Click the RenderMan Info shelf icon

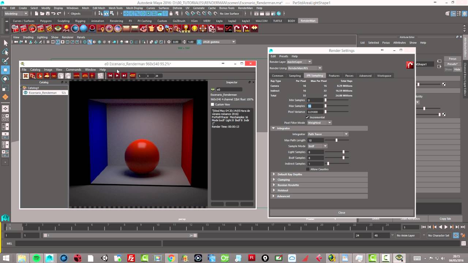point(246,28)
